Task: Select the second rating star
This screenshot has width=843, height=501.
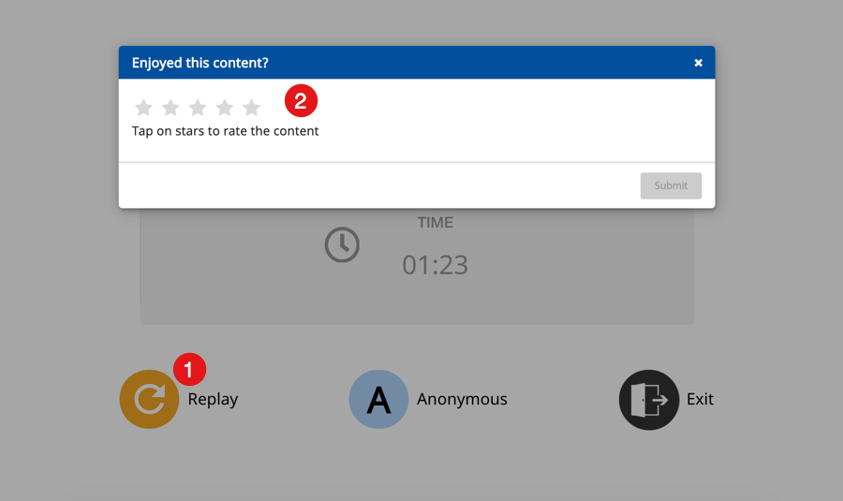Action: (x=170, y=108)
